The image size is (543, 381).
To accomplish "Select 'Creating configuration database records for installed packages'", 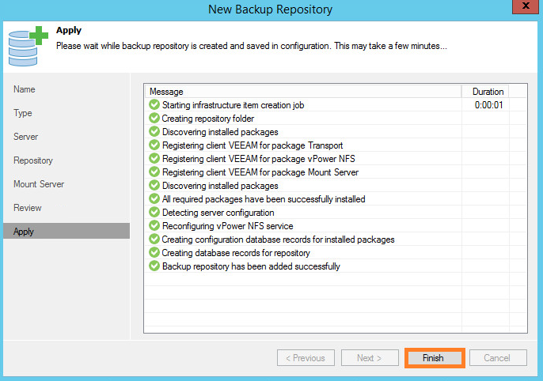I will tap(278, 240).
